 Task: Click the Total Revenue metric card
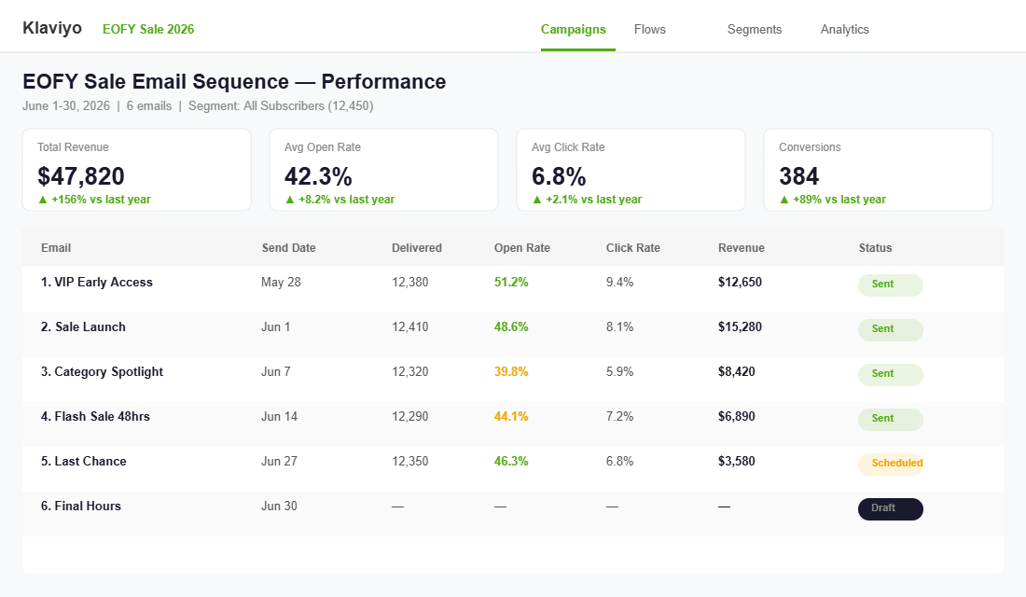point(136,169)
